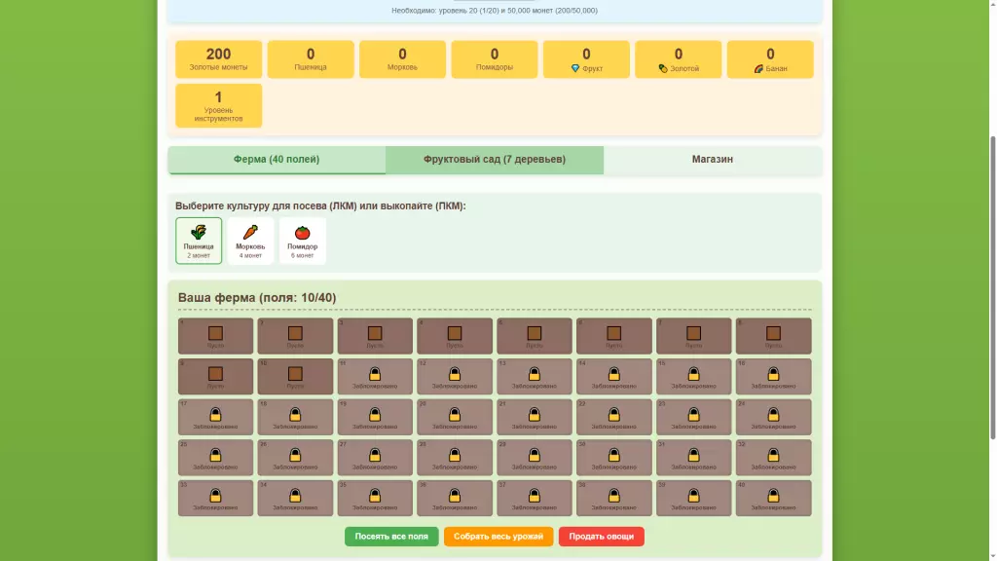This screenshot has width=997, height=561.
Task: Click empty field plot number 10
Action: point(295,377)
